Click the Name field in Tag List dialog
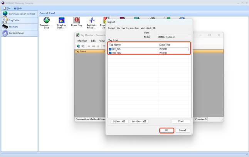Screen dimensions: 249x157 174,33
